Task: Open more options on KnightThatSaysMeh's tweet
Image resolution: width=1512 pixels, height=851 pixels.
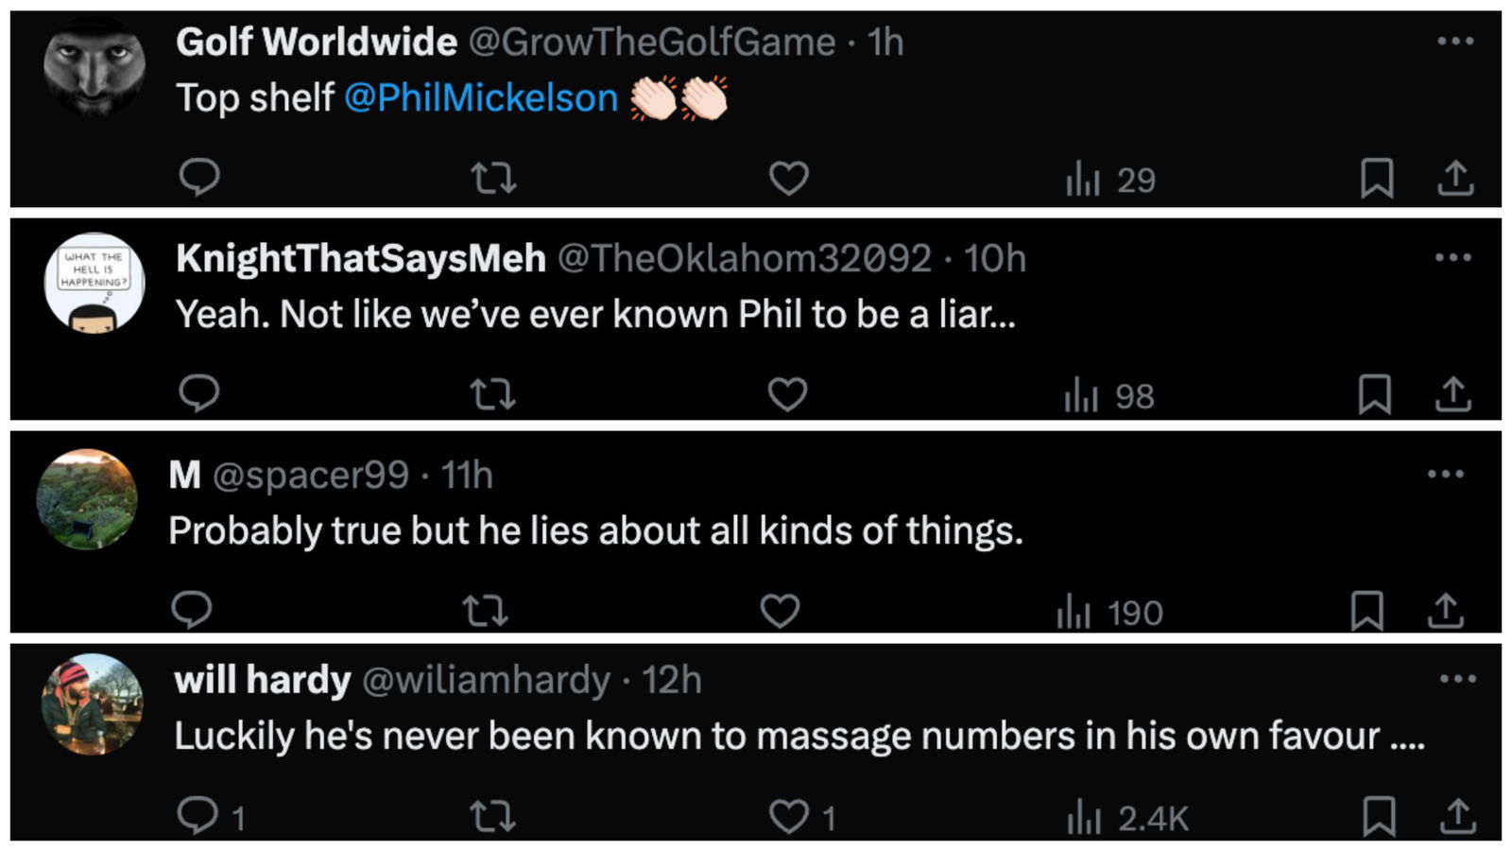Action: coord(1452,257)
